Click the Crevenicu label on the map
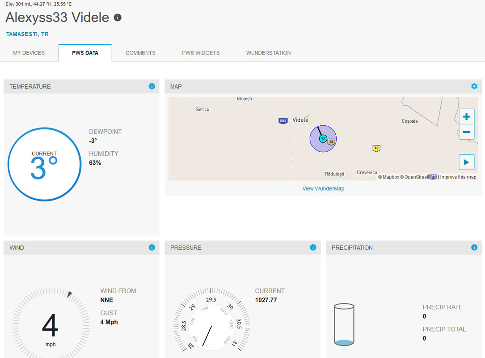Image resolution: width=485 pixels, height=358 pixels. (367, 172)
